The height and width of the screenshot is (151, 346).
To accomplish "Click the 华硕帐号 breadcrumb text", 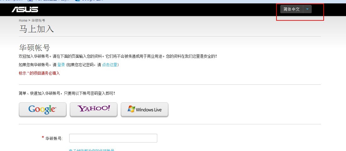I will [x=38, y=20].
